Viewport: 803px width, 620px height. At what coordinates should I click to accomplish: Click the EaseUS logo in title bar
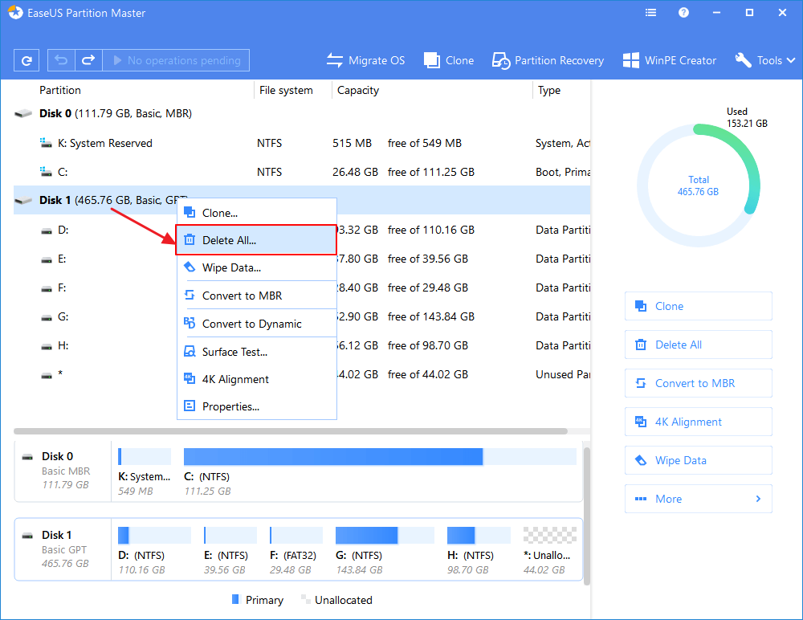coord(15,13)
